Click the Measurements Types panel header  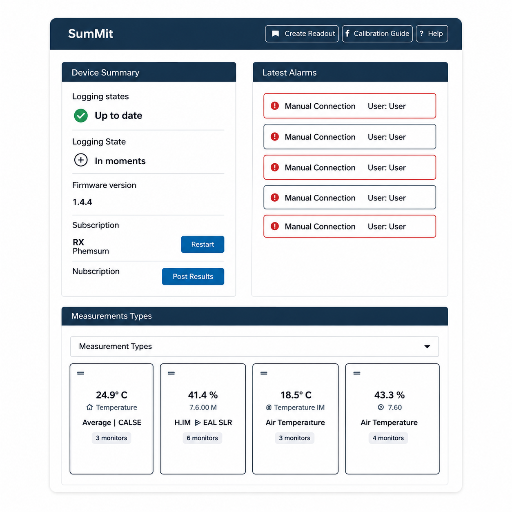point(255,316)
